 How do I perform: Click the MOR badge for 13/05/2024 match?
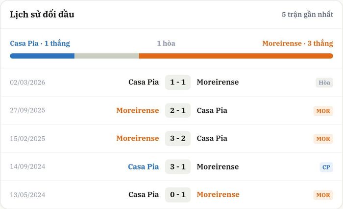323,195
